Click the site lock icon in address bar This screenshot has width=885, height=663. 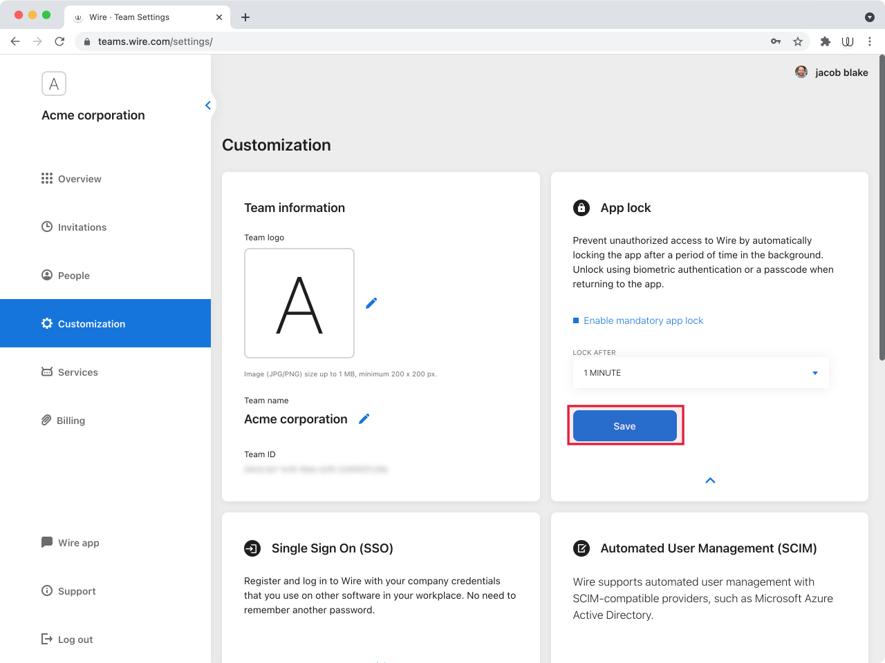pyautogui.click(x=87, y=41)
